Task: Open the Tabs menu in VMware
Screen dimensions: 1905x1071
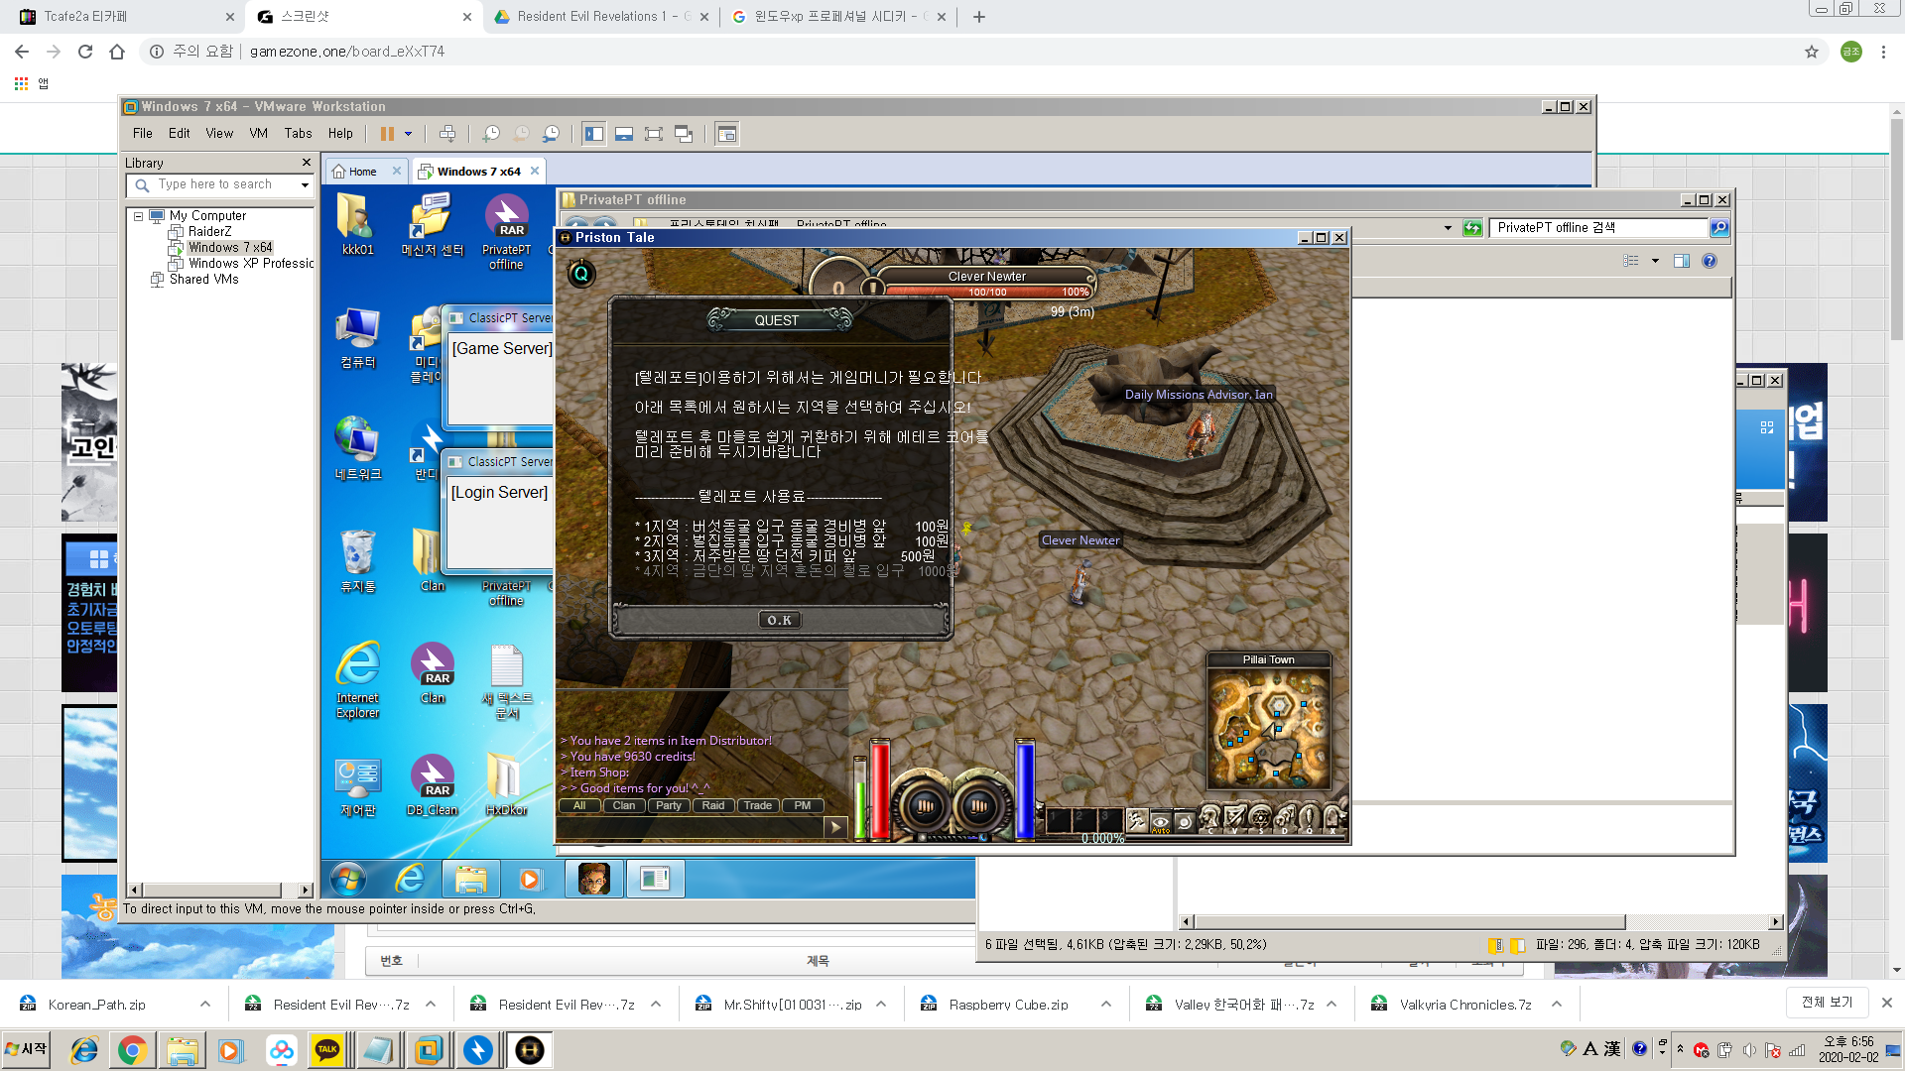Action: click(298, 133)
